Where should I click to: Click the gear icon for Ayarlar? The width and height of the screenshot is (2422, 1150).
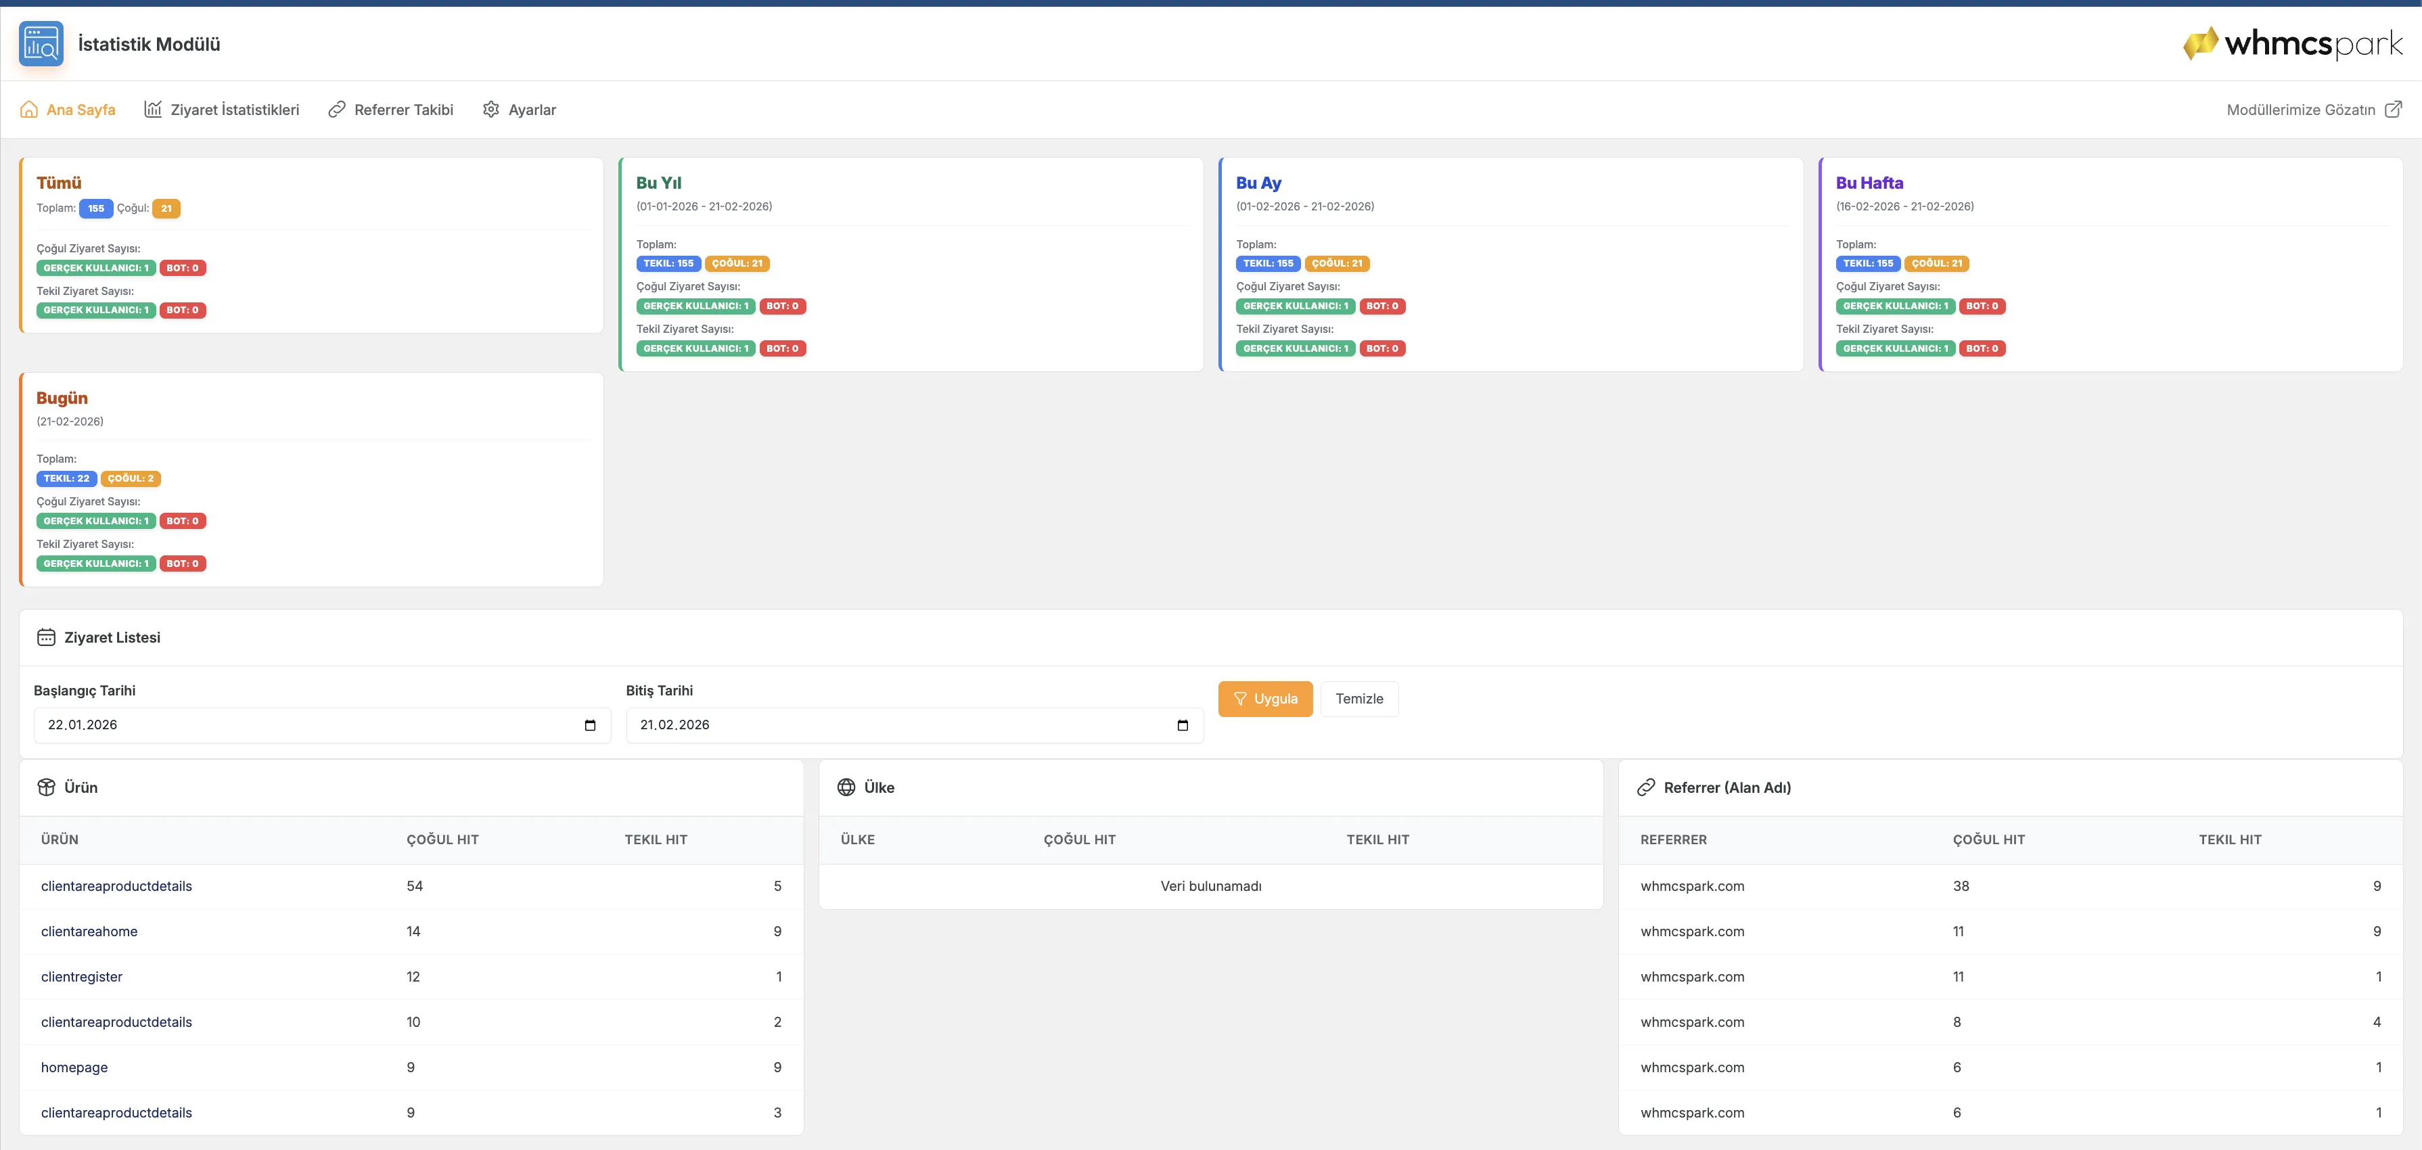click(x=490, y=109)
